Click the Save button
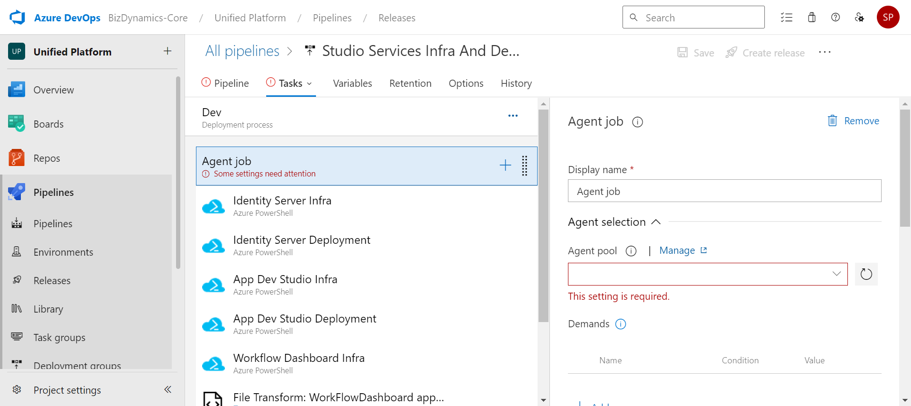 click(696, 53)
